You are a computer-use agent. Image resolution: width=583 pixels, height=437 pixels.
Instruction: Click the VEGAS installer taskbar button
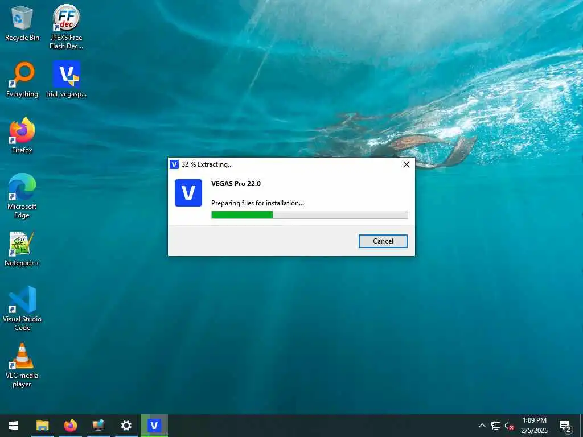click(154, 426)
